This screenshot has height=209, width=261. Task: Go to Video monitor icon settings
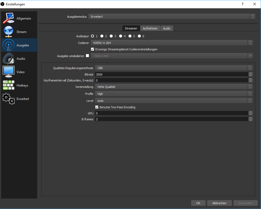point(9,72)
